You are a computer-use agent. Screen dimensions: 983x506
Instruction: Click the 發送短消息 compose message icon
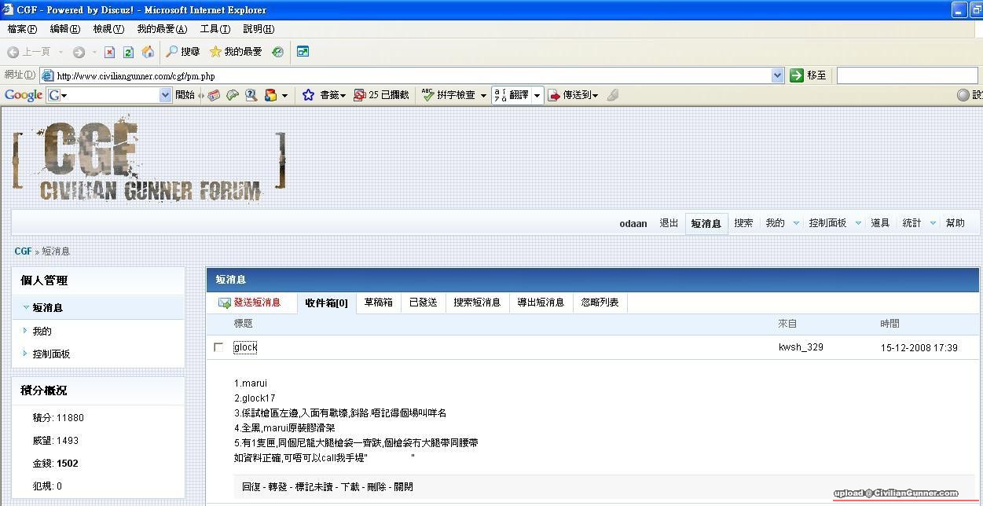click(225, 302)
